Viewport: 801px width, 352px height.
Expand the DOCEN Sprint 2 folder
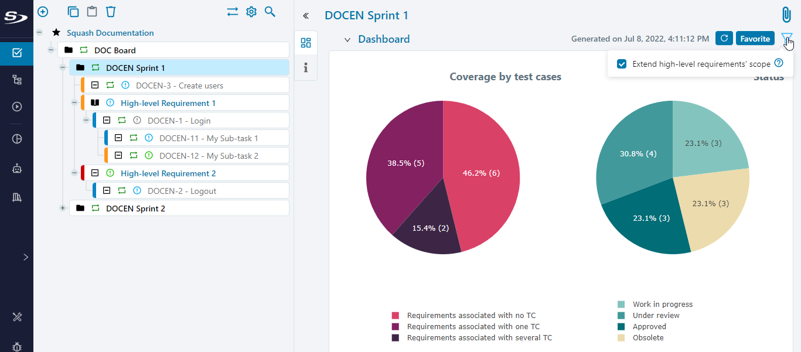point(63,209)
